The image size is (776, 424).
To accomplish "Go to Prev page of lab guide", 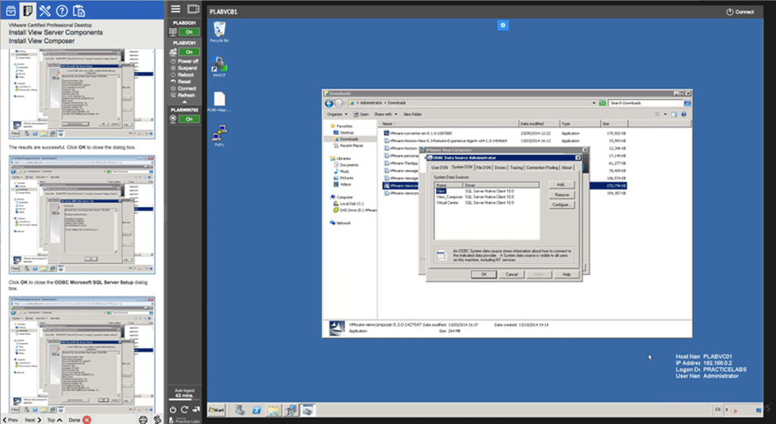I will point(11,420).
